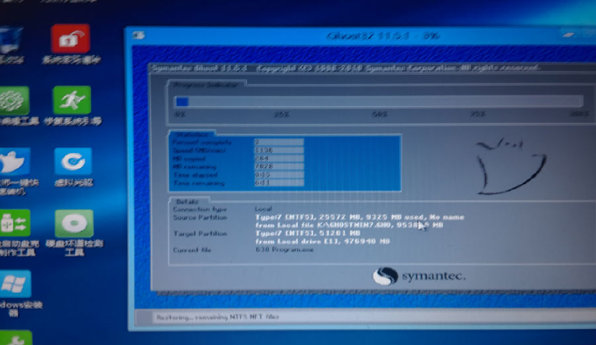This screenshot has width=596, height=345.
Task: Click the Target Partition label
Action: click(200, 233)
